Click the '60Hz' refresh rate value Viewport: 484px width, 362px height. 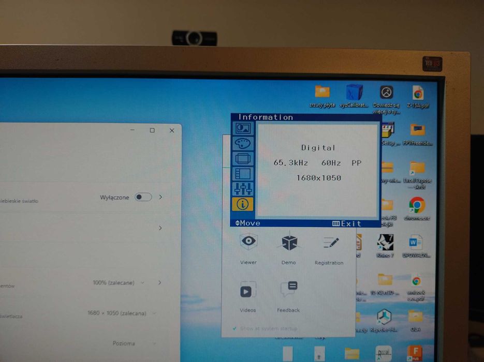[331, 163]
